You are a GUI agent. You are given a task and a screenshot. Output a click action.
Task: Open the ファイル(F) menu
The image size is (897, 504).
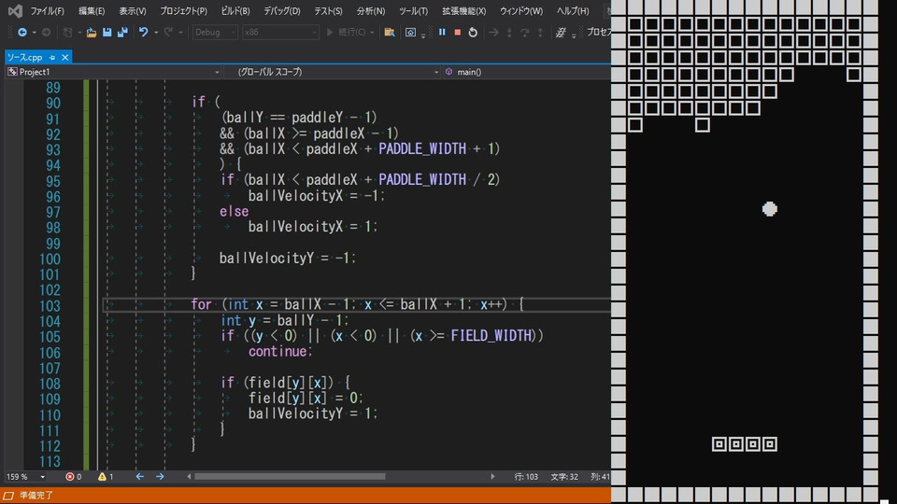click(x=47, y=11)
